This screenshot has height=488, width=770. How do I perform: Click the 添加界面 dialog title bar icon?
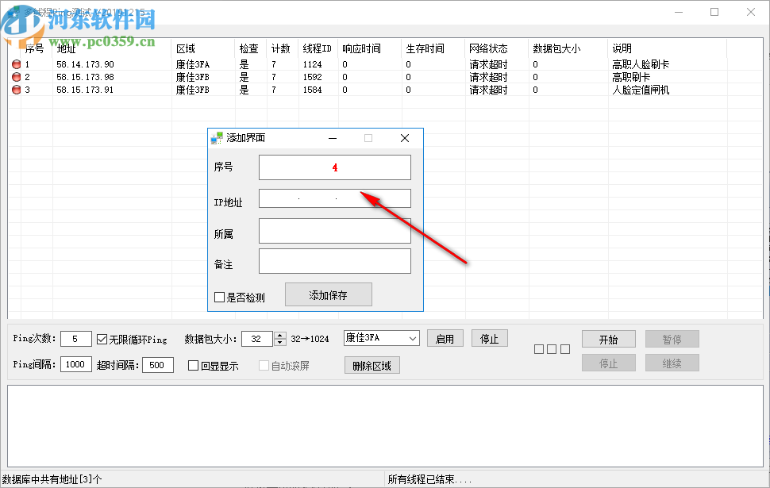[216, 137]
